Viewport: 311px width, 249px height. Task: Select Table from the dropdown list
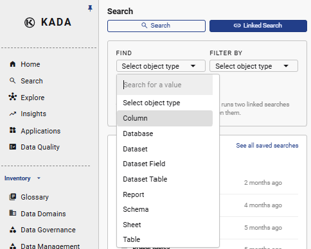pyautogui.click(x=165, y=239)
